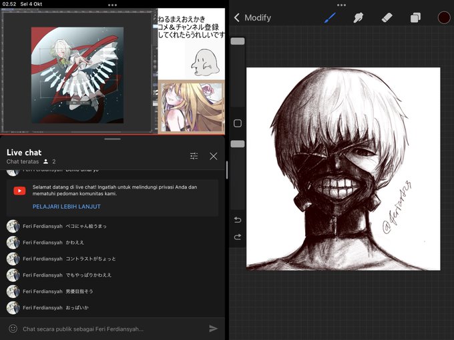Tap avatar beside おっぱいか message
The image size is (454, 340).
pyautogui.click(x=13, y=307)
